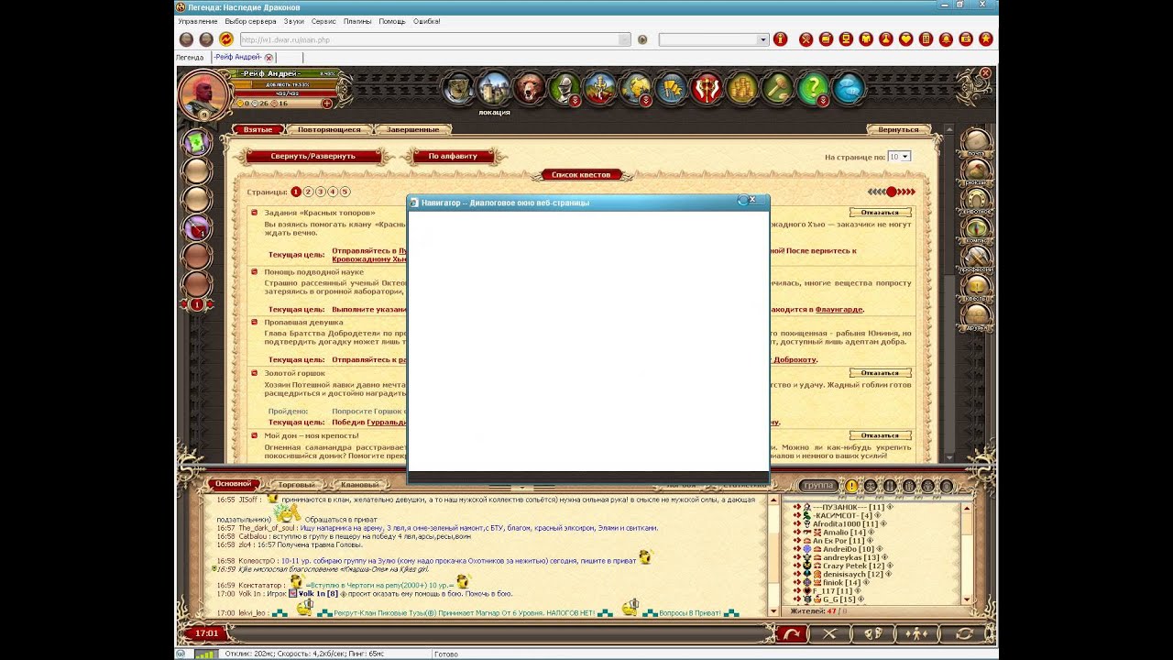The width and height of the screenshot is (1173, 660).
Task: Collapse the Золотой горшок quest
Action: pos(255,373)
